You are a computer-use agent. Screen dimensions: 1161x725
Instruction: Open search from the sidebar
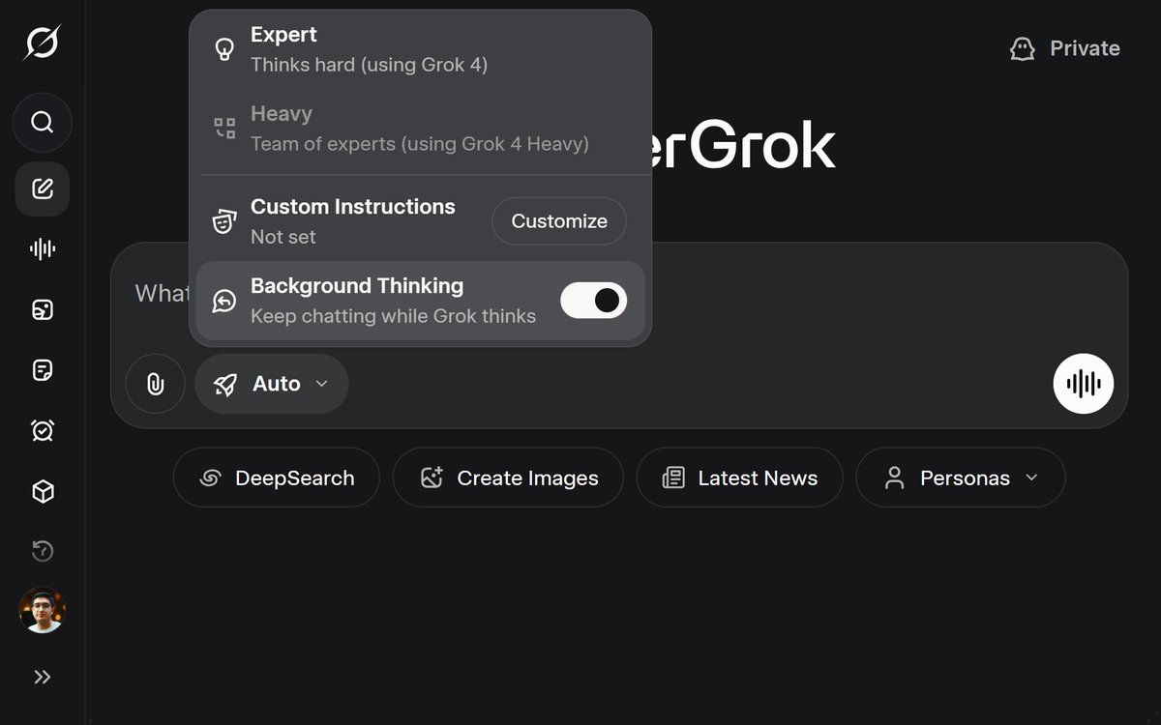(x=42, y=123)
